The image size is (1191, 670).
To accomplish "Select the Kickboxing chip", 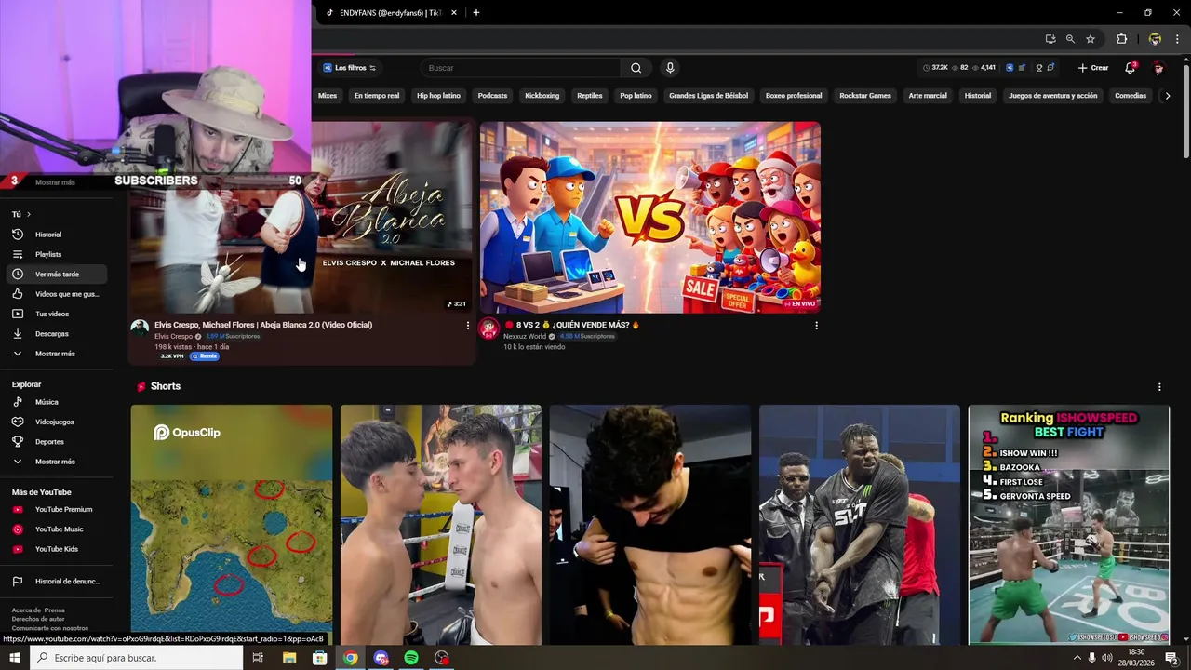I will (x=542, y=96).
